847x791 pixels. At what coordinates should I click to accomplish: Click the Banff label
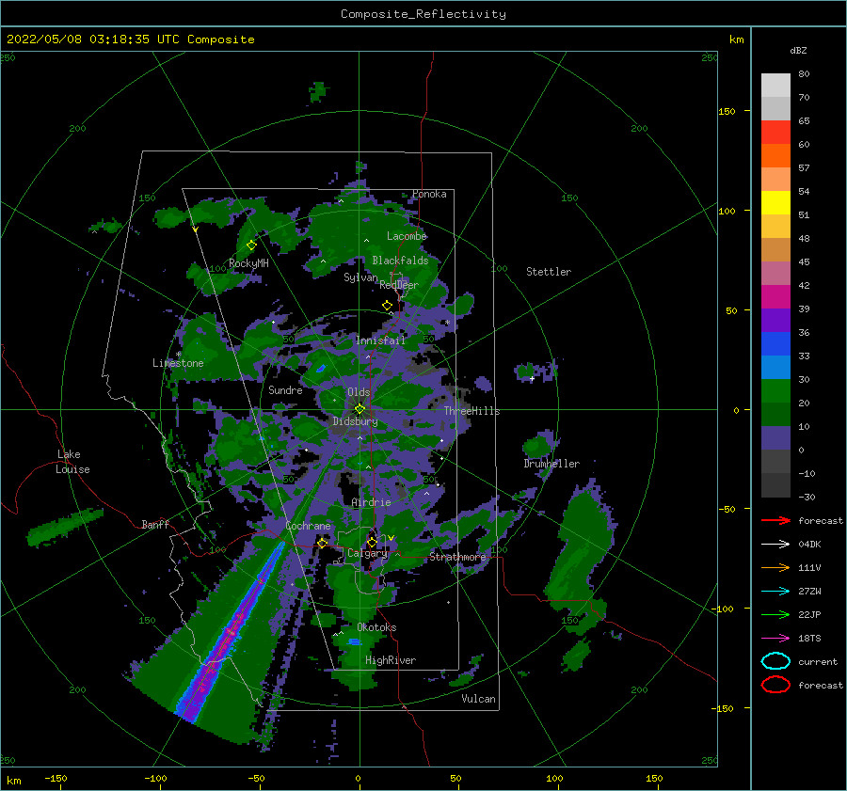tap(155, 524)
